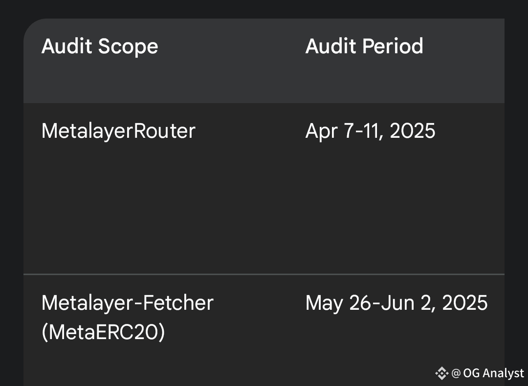
Task: Click the text May 26 in second row
Action: [338, 303]
